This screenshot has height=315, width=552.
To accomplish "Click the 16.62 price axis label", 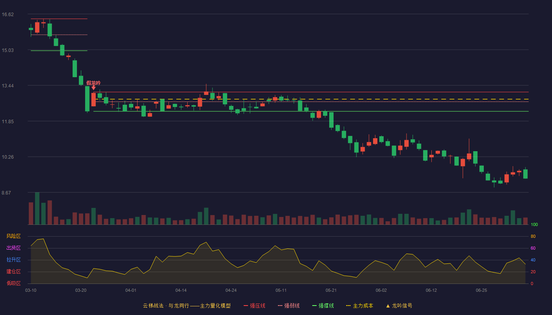I will click(7, 15).
